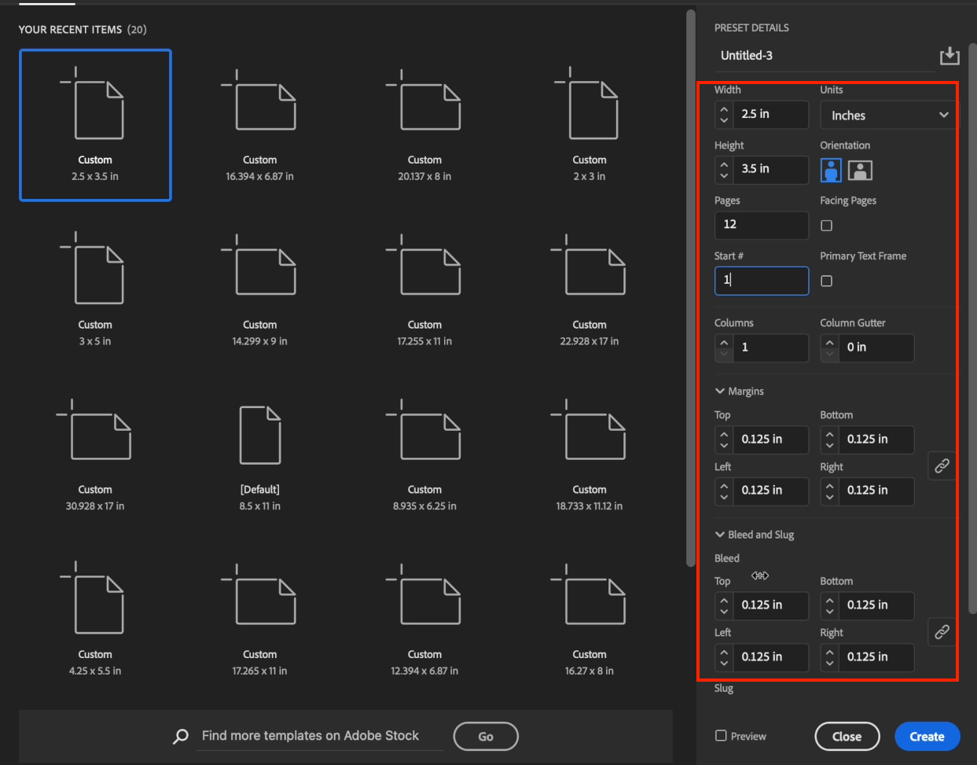Viewport: 977px width, 765px height.
Task: Enable Primary Text Frame
Action: tap(826, 281)
